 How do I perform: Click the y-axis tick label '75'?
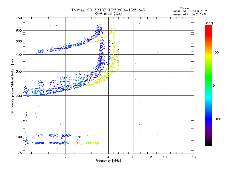(x=20, y=153)
